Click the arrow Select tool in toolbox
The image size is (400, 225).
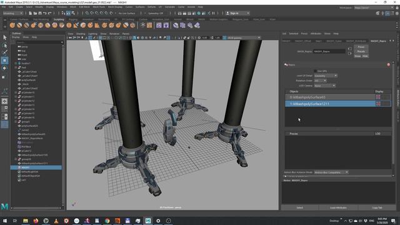tap(4, 37)
